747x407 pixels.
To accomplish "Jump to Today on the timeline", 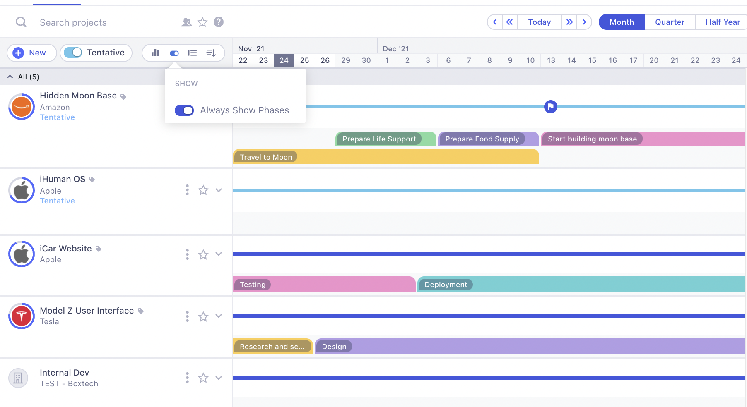I will click(539, 22).
